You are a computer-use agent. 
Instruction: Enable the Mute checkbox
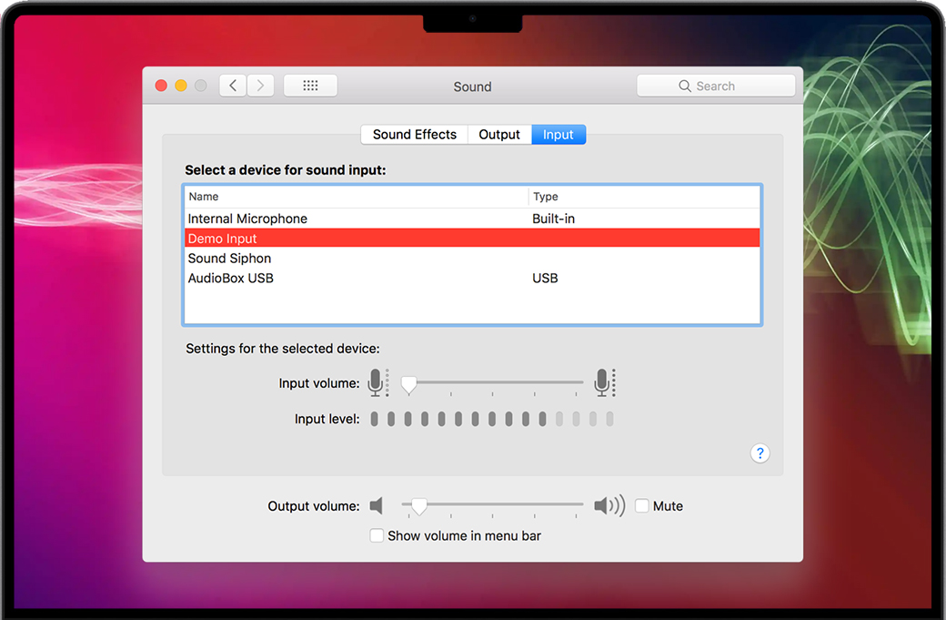pos(642,506)
